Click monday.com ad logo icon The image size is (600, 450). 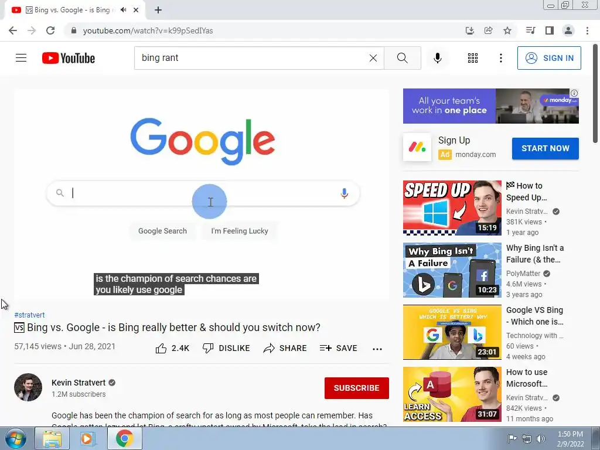click(417, 147)
